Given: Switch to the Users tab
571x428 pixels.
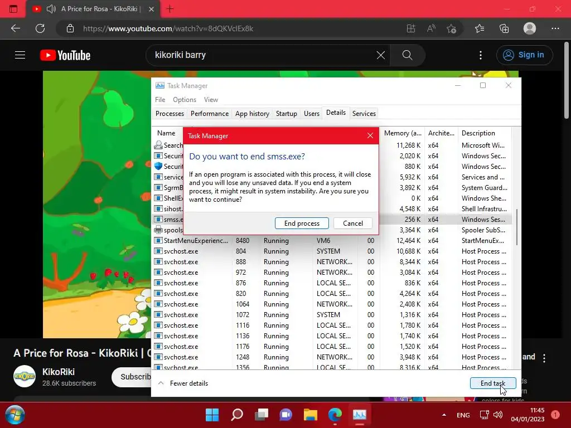Looking at the screenshot, I should 311,114.
